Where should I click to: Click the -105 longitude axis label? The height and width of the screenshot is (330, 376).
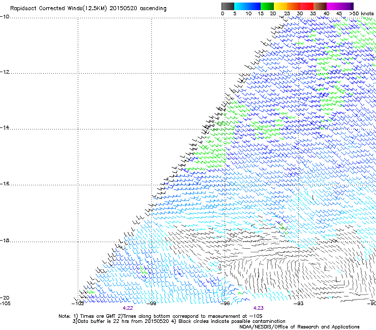coord(5,304)
